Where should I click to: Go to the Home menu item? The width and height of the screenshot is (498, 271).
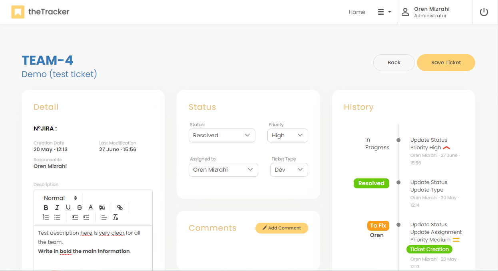[357, 12]
